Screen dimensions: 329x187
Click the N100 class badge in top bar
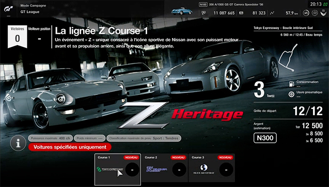203,4
